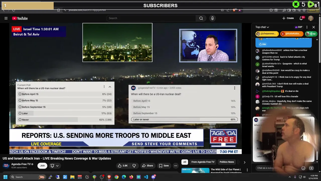Select the Before September 15 poll option
321x181 pixels.
click(x=65, y=107)
